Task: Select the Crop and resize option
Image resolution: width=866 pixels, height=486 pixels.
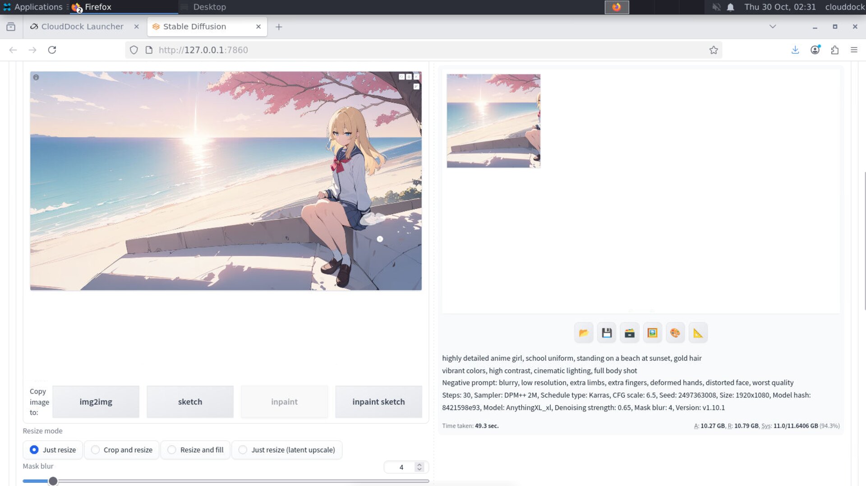Action: [95, 450]
